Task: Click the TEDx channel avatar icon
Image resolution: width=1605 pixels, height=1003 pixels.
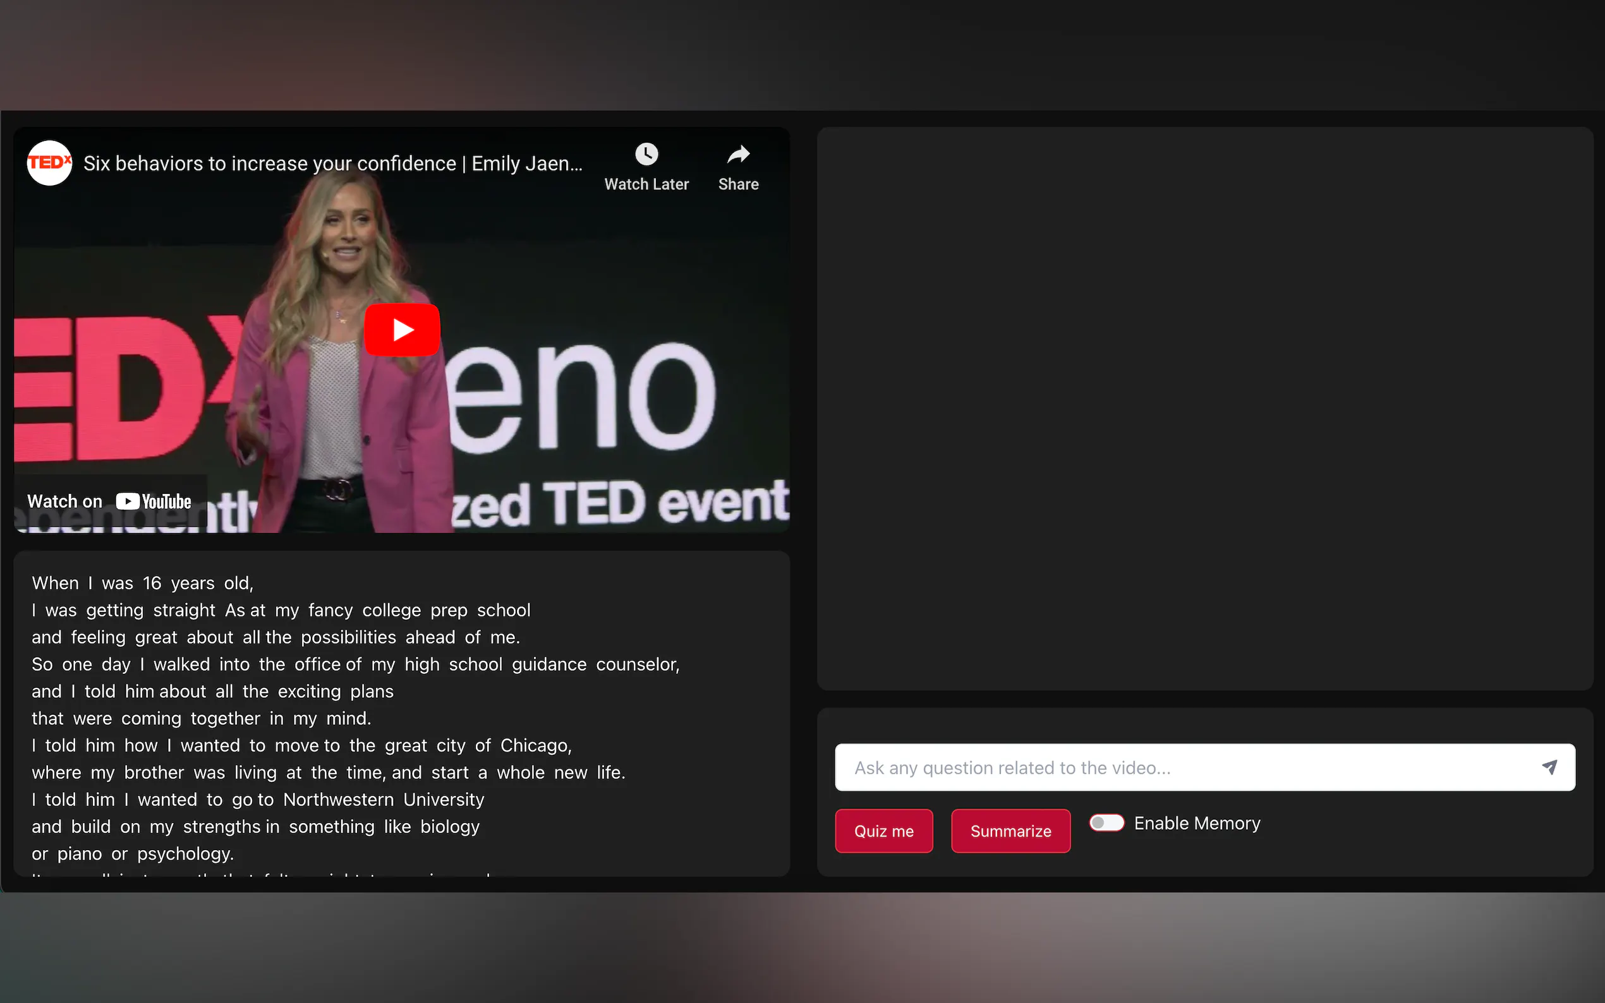Action: (x=49, y=163)
